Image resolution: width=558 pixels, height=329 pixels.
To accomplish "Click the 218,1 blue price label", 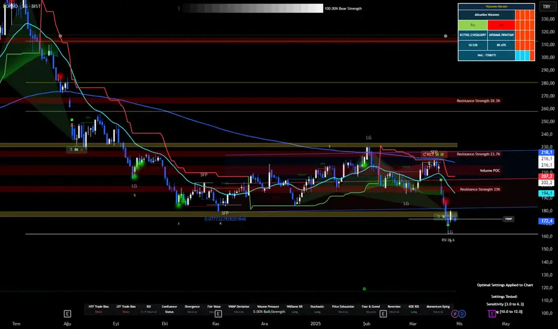I will click(547, 153).
